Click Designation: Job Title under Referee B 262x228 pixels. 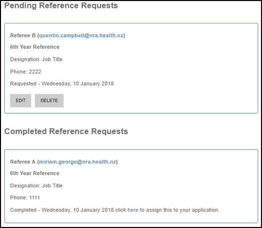pos(36,59)
